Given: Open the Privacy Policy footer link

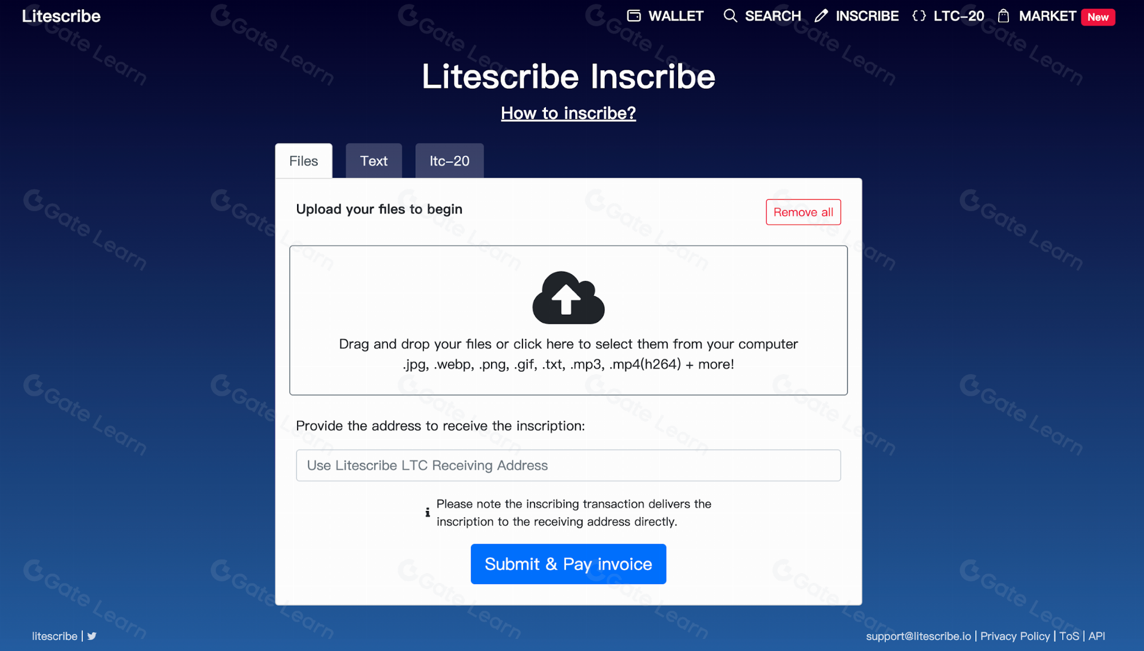Looking at the screenshot, I should click(1015, 636).
